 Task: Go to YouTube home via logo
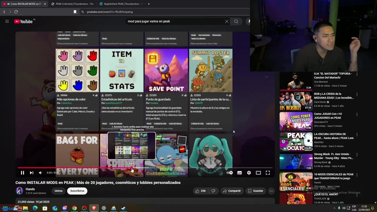coord(23,21)
